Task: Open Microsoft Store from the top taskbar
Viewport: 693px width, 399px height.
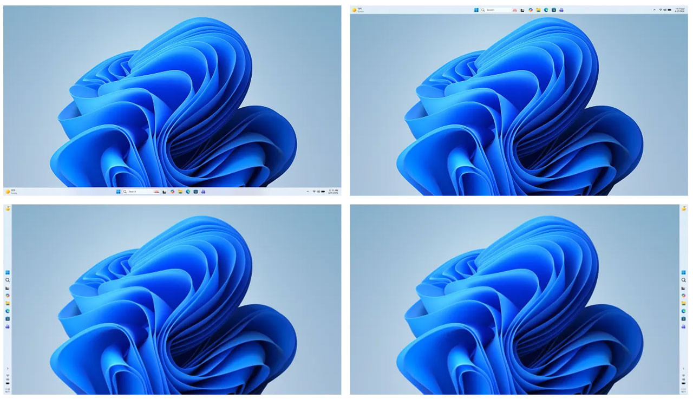Action: pyautogui.click(x=554, y=10)
